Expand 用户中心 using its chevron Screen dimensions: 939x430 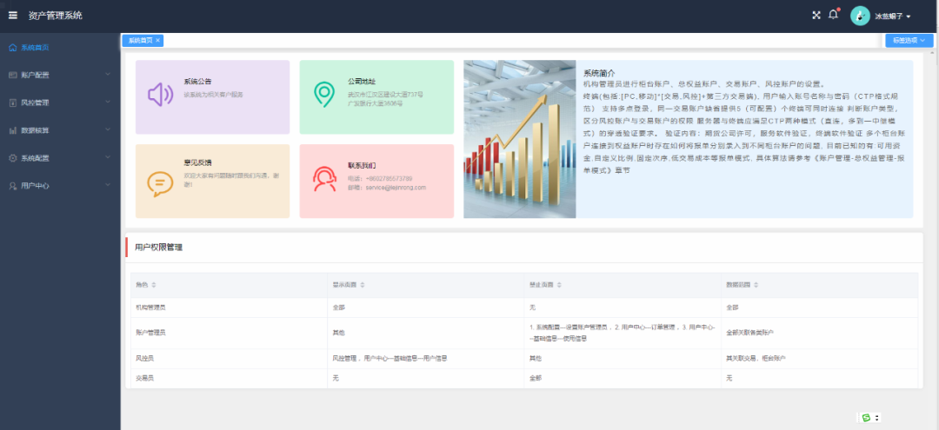click(108, 185)
